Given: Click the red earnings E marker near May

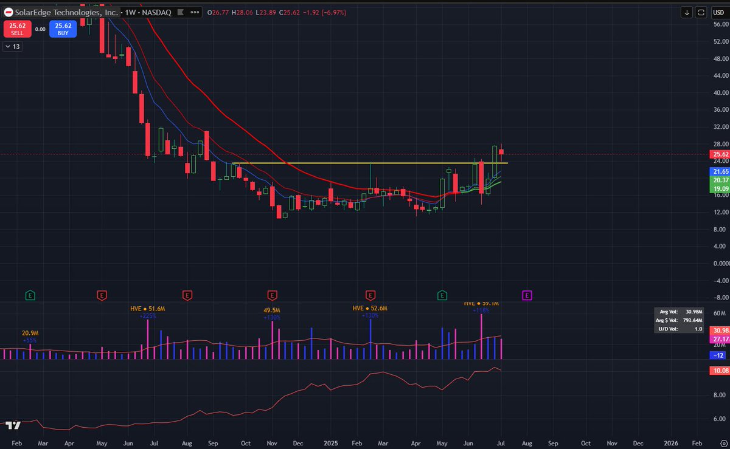Looking at the screenshot, I should [102, 295].
